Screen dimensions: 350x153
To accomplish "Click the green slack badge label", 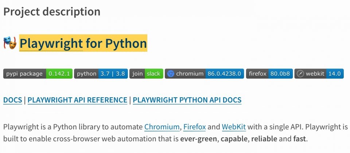I will [x=154, y=74].
